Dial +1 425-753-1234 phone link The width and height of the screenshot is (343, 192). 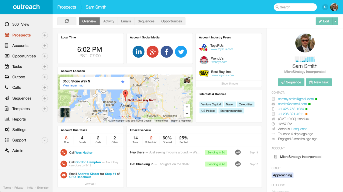(291, 109)
